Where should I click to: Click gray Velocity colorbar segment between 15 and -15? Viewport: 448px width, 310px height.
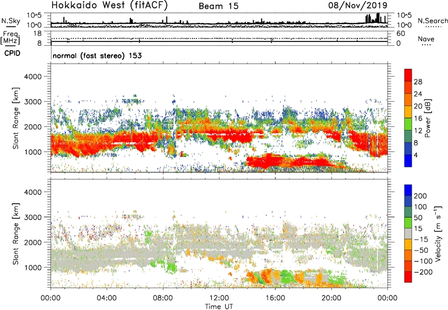pos(408,233)
